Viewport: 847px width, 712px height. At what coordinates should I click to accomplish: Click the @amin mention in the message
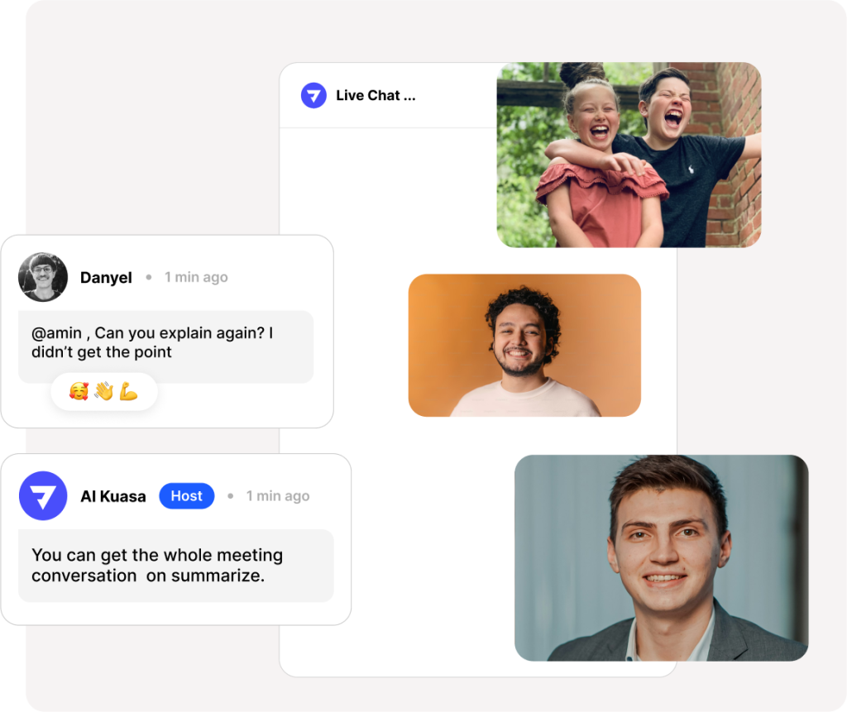tap(56, 333)
